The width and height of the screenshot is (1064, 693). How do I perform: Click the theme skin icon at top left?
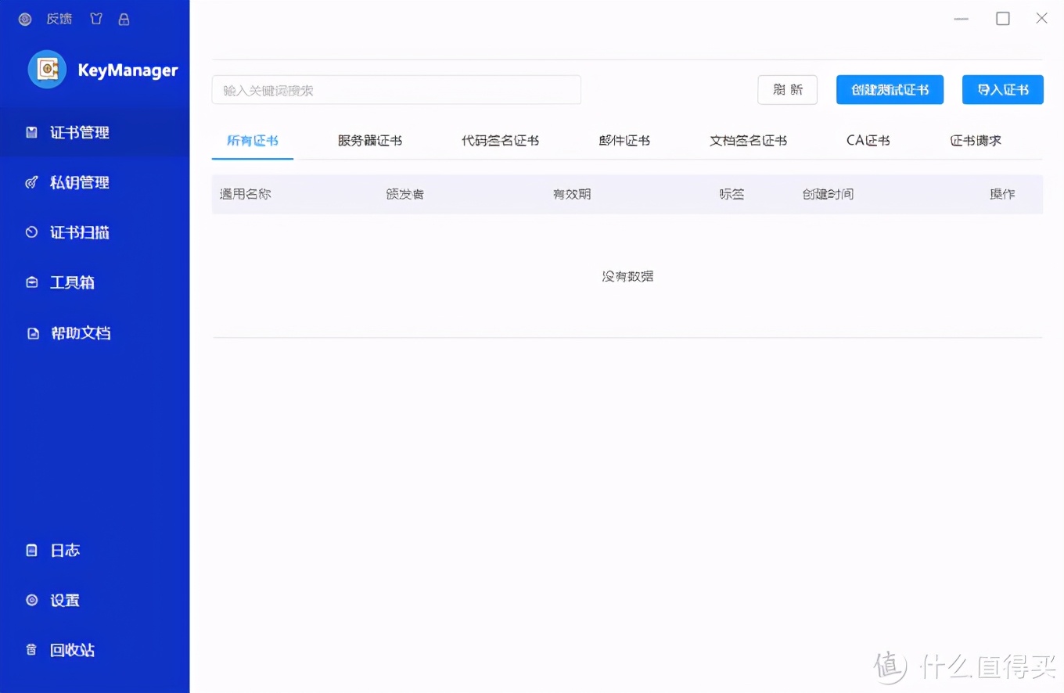click(95, 18)
